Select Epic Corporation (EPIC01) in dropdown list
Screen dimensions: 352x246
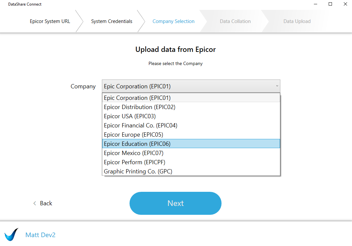191,98
